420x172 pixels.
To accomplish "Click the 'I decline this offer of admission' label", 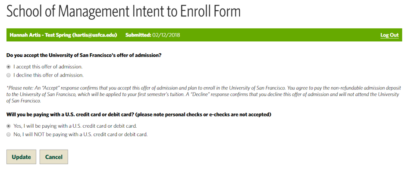I will coord(48,75).
